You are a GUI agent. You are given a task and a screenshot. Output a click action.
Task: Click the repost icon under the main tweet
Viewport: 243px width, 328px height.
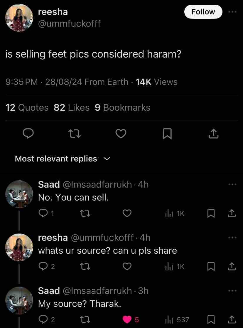click(74, 134)
